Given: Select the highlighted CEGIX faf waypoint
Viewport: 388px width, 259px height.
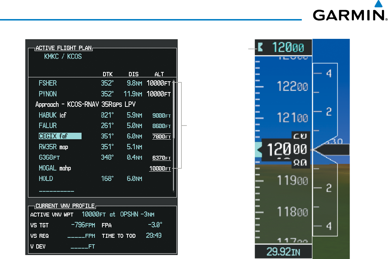Looking at the screenshot, I should coord(60,136).
